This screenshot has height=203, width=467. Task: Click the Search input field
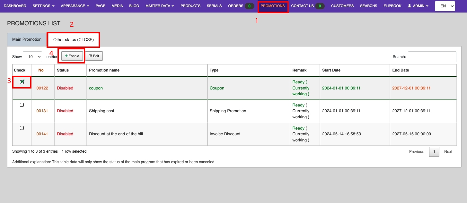click(x=432, y=57)
